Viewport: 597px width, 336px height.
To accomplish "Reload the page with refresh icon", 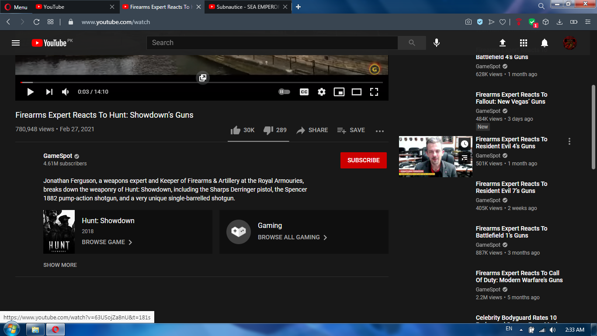I will (37, 22).
